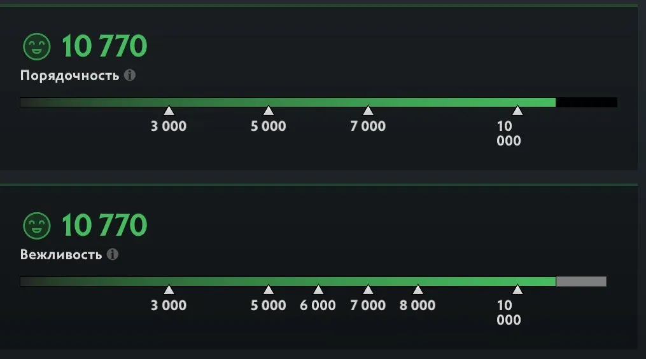This screenshot has height=359, width=646.
Task: Click the green Порядочность progress bar
Action: click(x=288, y=102)
